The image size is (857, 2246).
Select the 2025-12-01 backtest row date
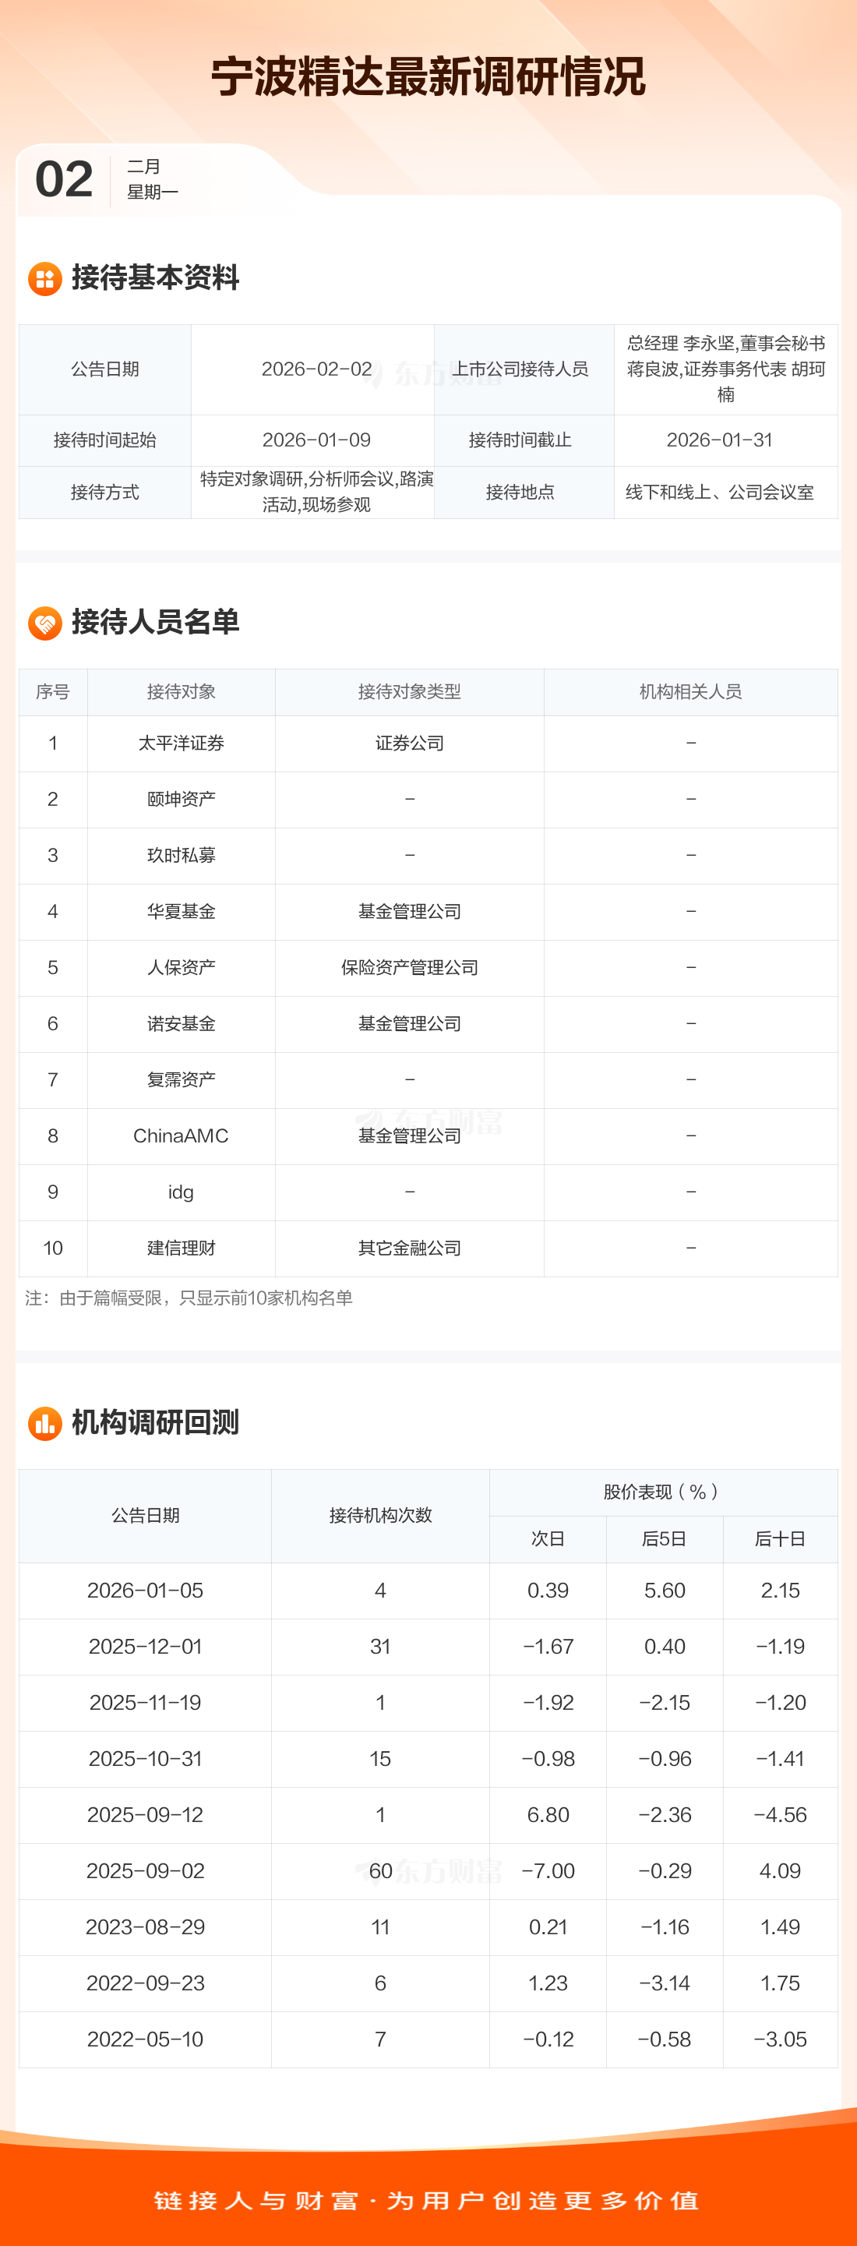pyautogui.click(x=146, y=1646)
